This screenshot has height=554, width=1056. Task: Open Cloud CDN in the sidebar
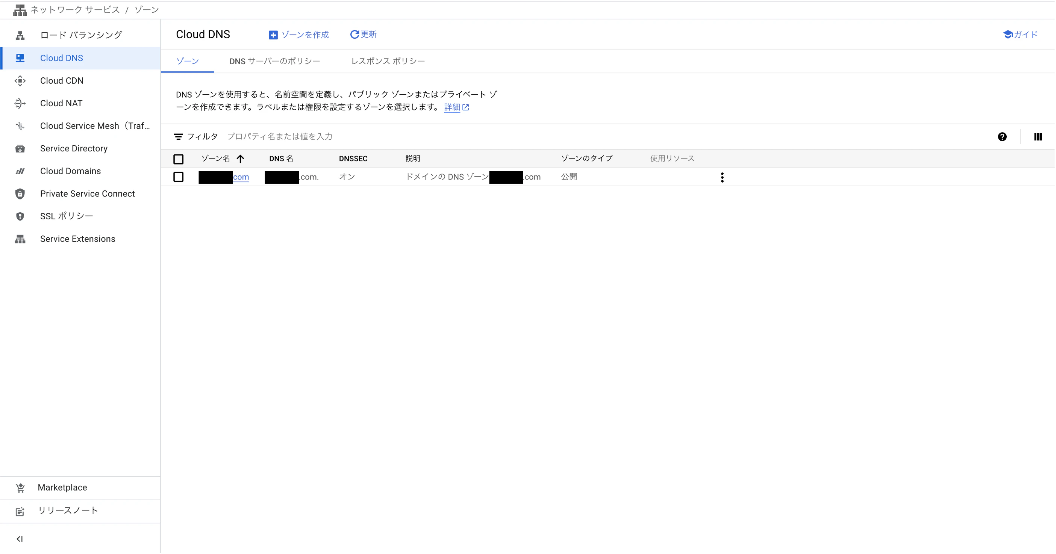(x=80, y=81)
